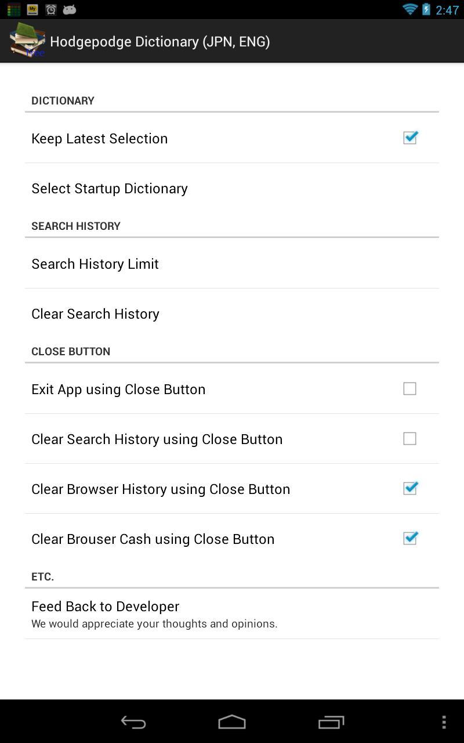Open the Recent Apps navigation icon
This screenshot has width=464, height=743.
tap(331, 722)
